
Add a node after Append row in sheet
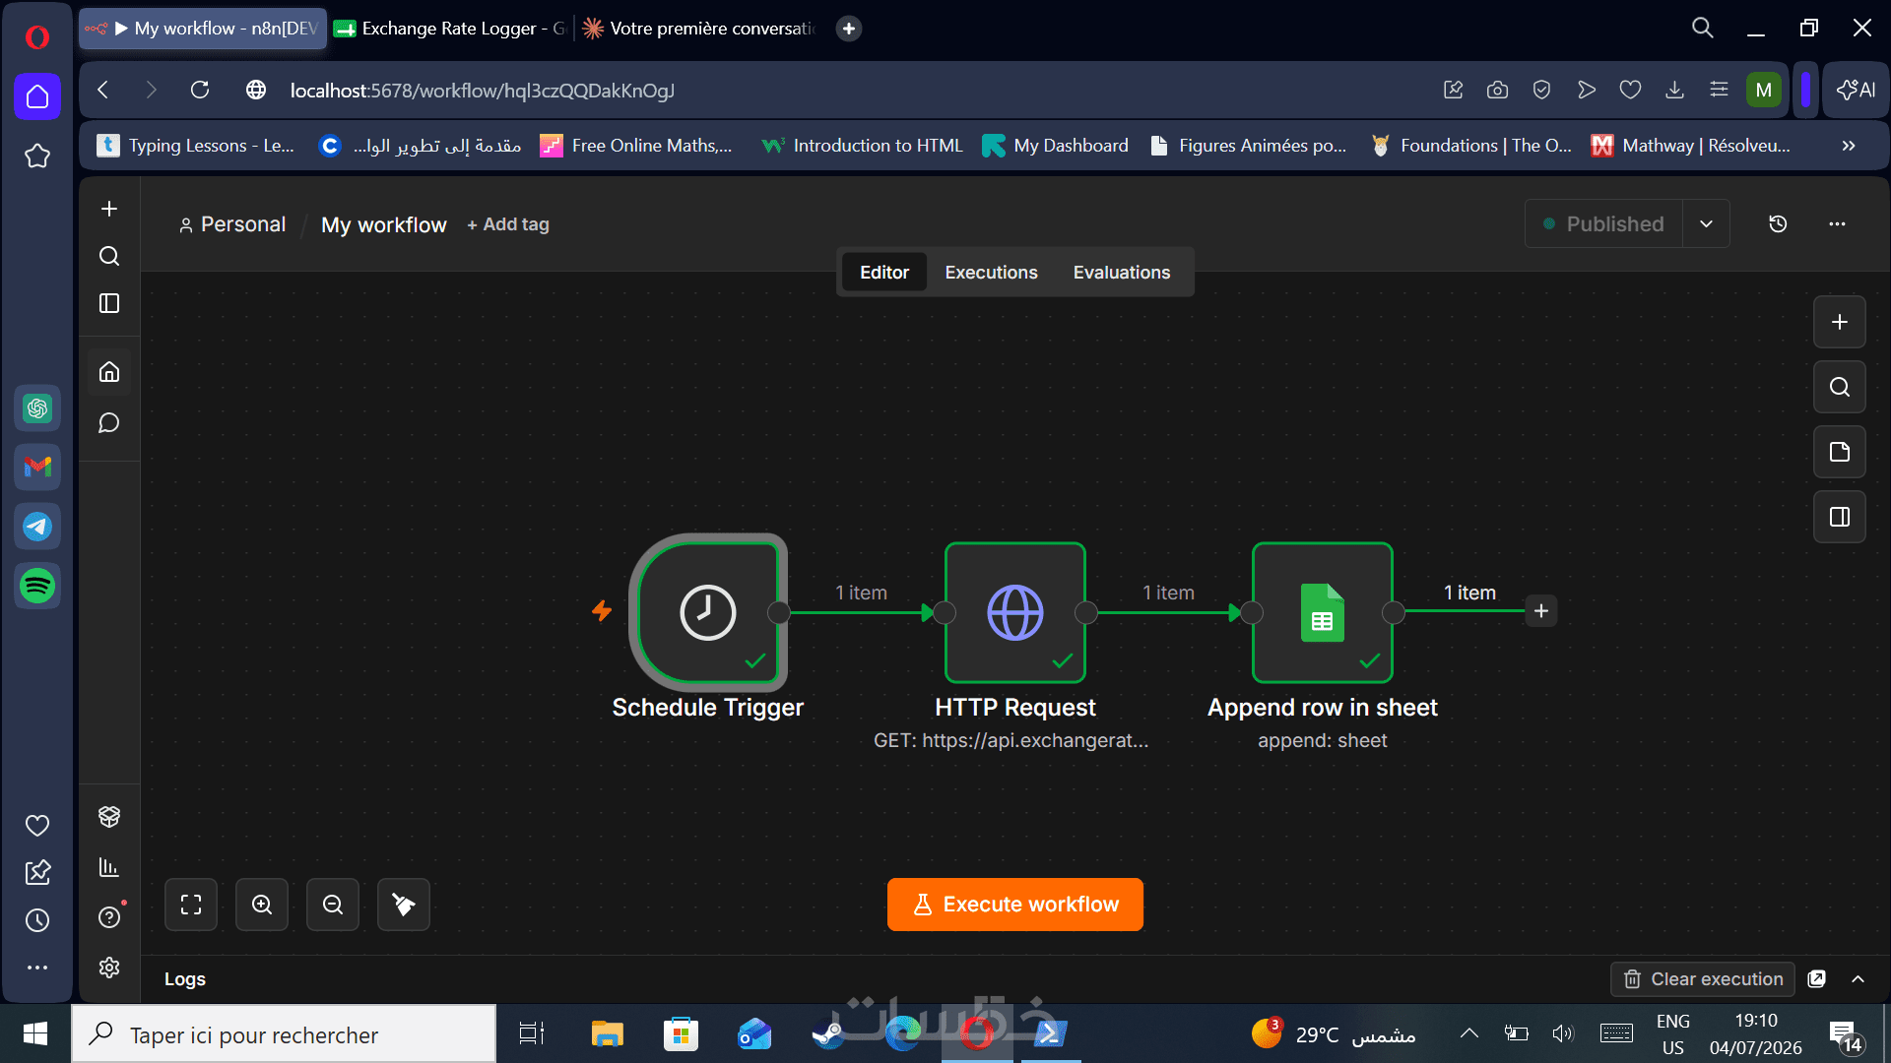[1541, 611]
